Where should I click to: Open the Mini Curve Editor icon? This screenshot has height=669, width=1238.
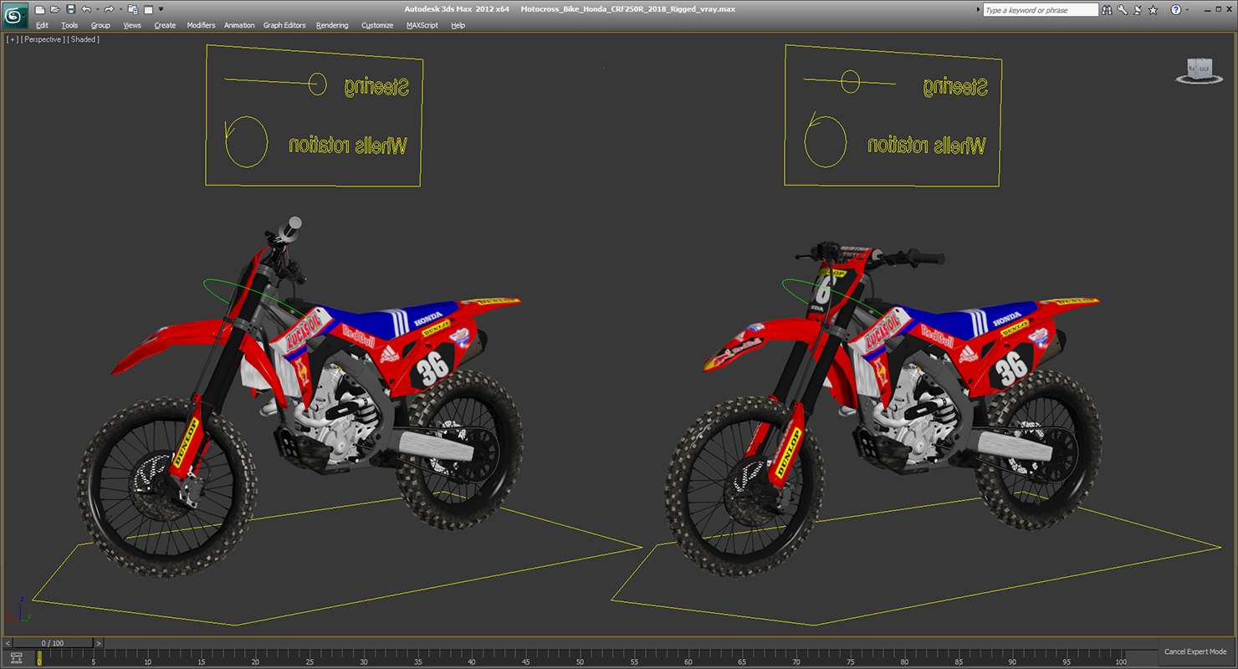pyautogui.click(x=16, y=657)
